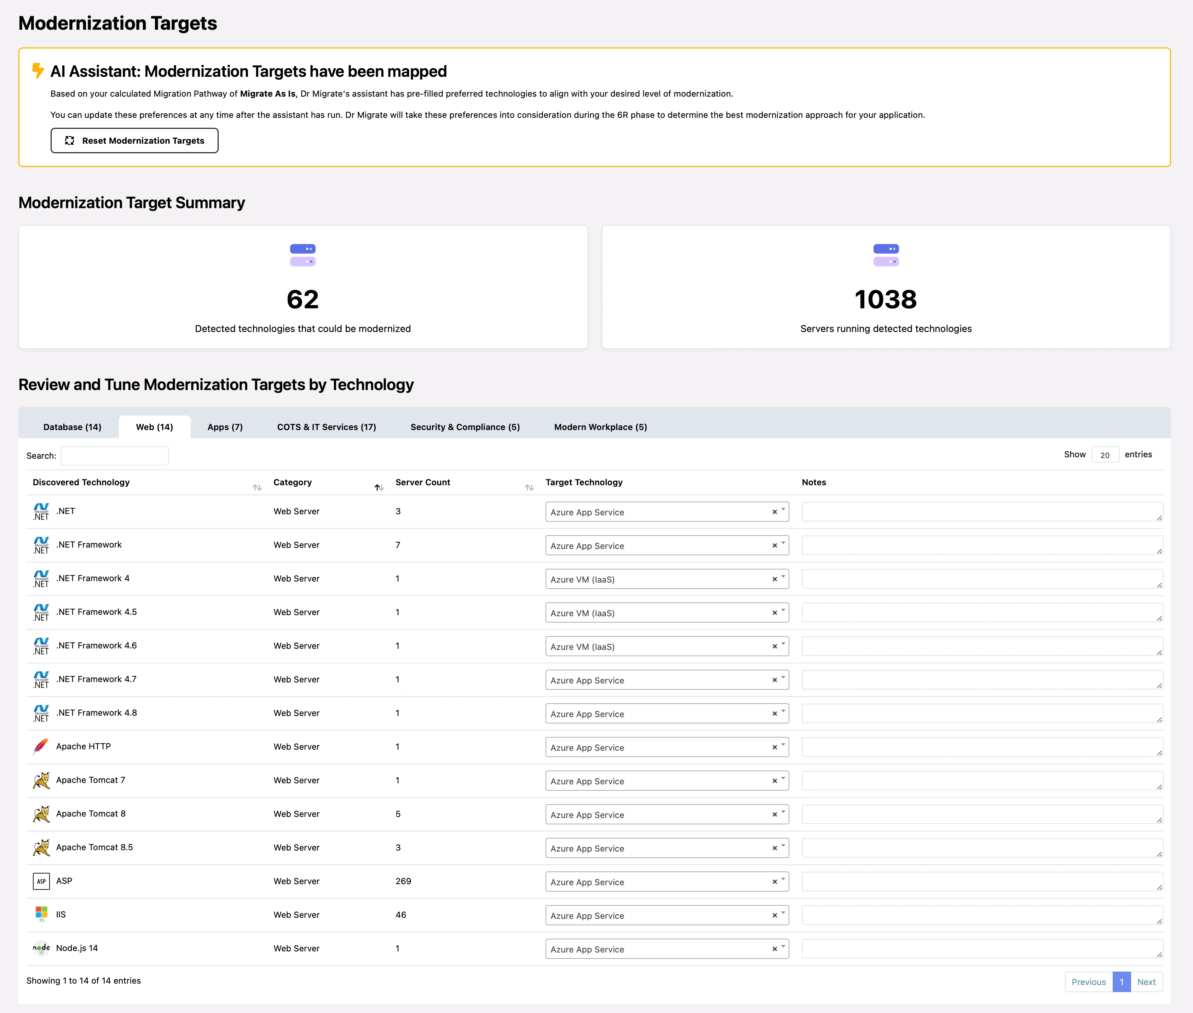This screenshot has height=1013, width=1193.
Task: Switch to the Database (14) tab
Action: click(x=72, y=427)
